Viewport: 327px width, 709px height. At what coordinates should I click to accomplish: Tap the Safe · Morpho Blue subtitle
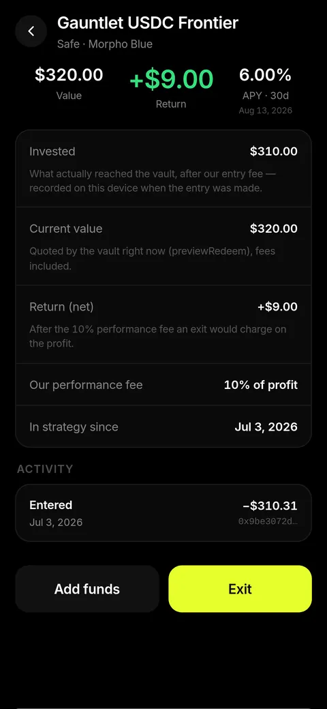coord(105,44)
